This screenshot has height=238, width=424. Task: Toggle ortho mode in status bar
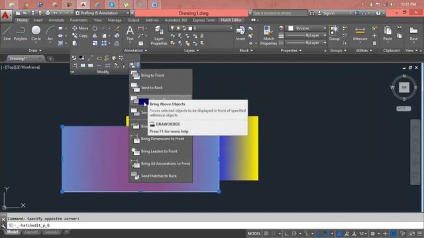(287, 233)
